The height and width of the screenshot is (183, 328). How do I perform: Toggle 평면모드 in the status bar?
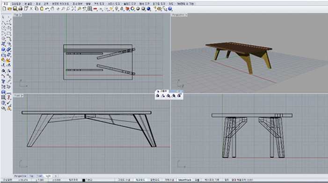[x=155, y=180]
